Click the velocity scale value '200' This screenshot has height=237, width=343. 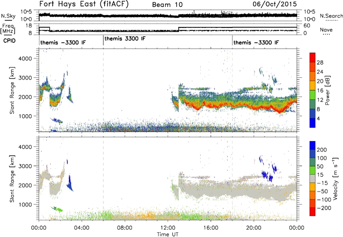pos(322,150)
